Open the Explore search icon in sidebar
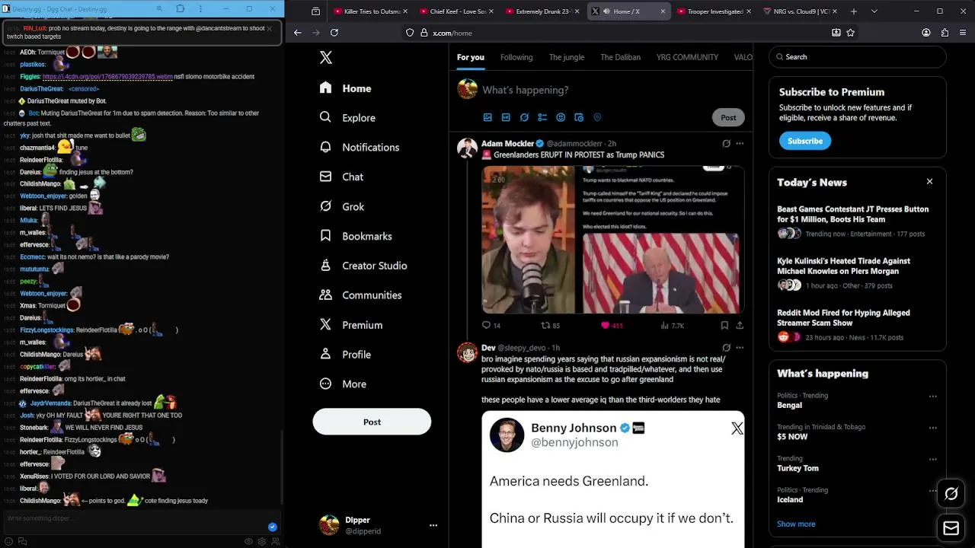This screenshot has height=548, width=975. (x=325, y=117)
